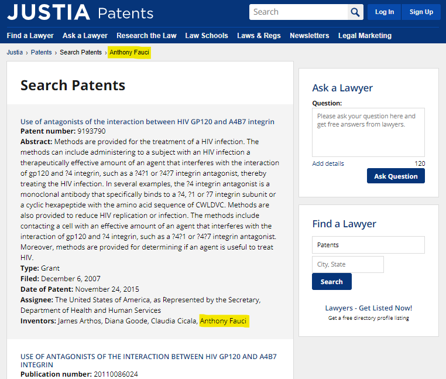Click the Find a Lawyer sidebar heading
Viewport: 446px width, 379px height.
coord(344,224)
